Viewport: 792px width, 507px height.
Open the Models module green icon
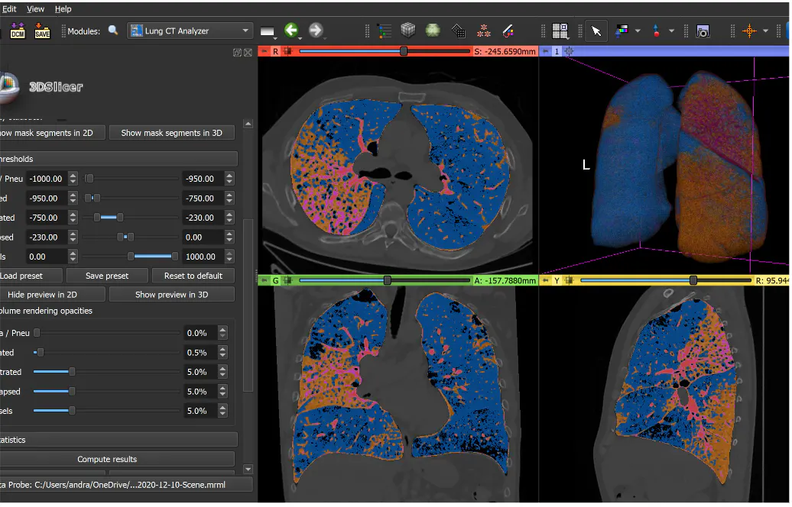433,31
